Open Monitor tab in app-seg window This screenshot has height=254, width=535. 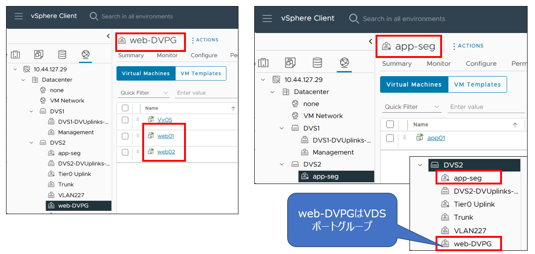coord(438,63)
